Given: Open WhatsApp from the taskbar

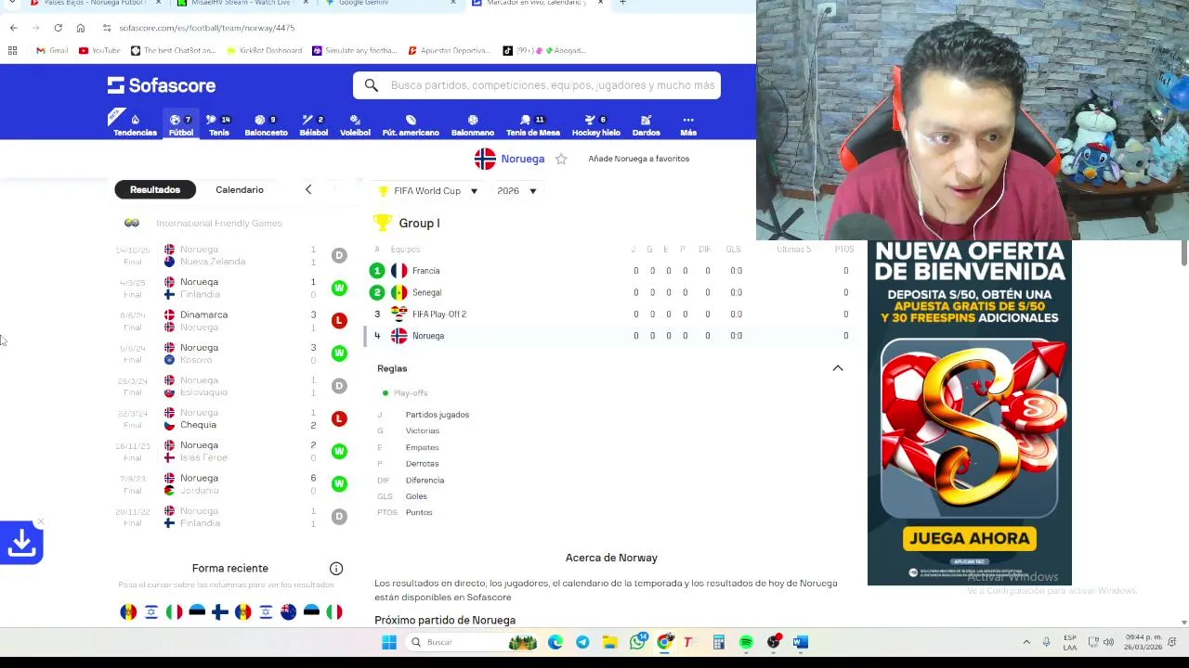Looking at the screenshot, I should point(637,642).
